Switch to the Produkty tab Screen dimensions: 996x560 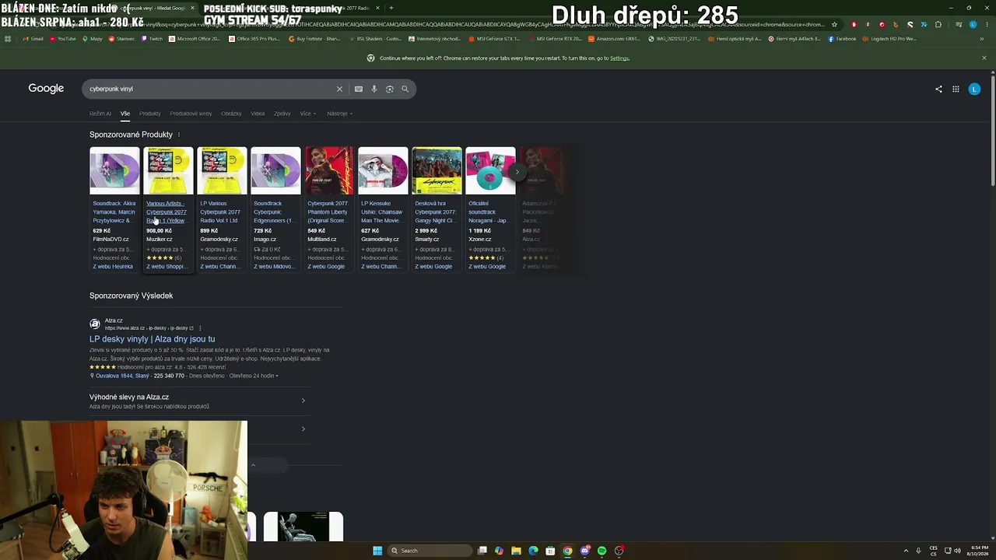(x=149, y=114)
